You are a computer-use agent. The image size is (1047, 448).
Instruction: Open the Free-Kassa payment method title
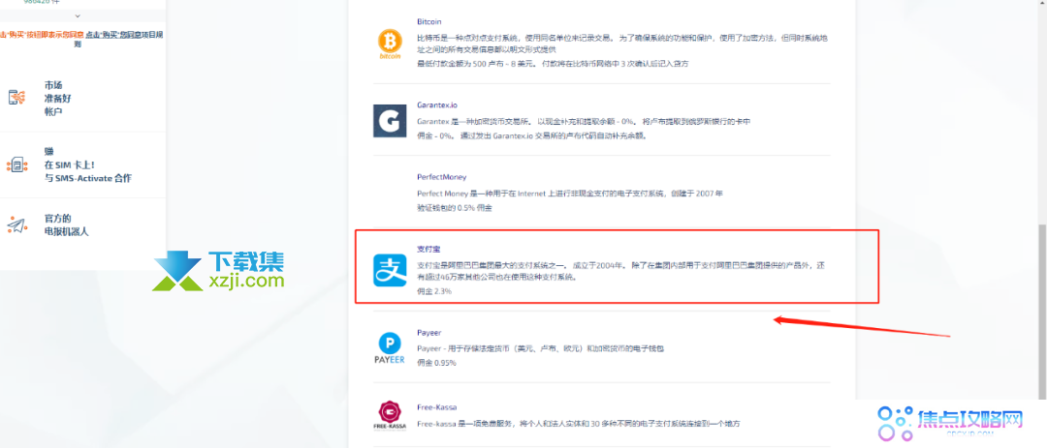tap(436, 406)
